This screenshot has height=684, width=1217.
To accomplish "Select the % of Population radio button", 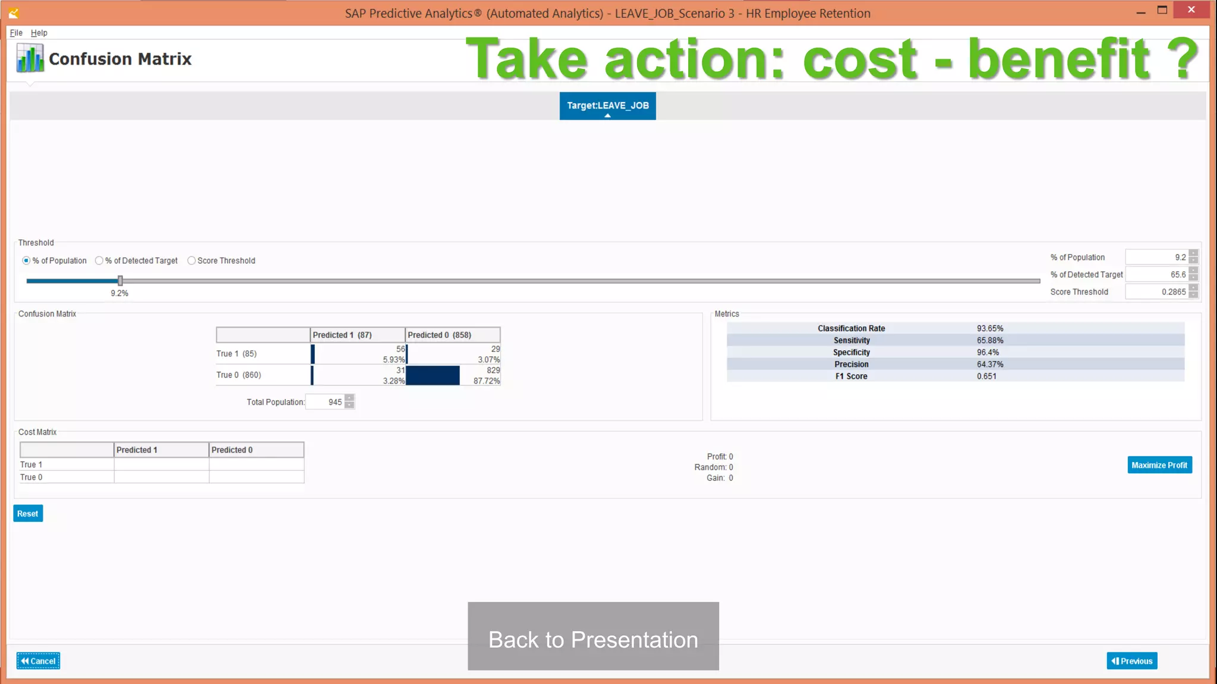I will (x=26, y=261).
